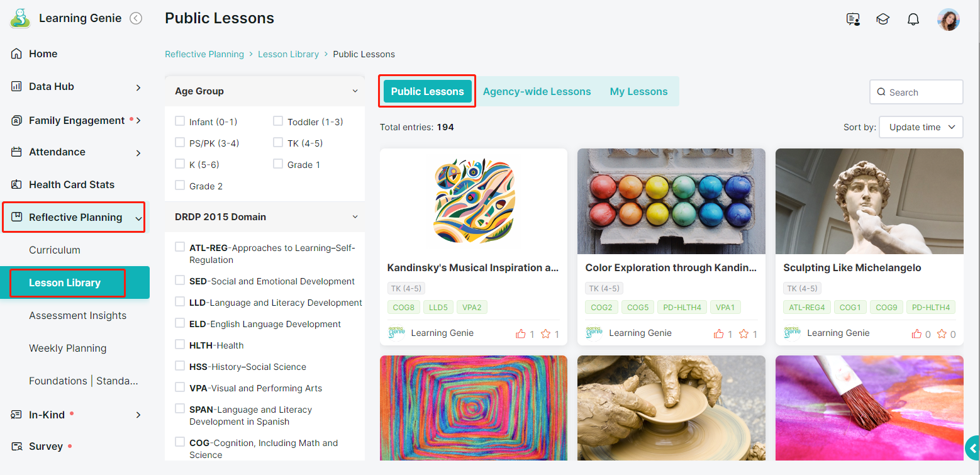Enable the ATL-REG domain filter
The image size is (980, 475).
pyautogui.click(x=180, y=247)
